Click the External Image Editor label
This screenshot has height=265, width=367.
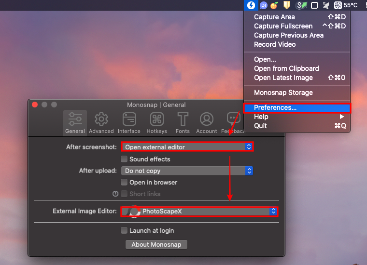coord(85,211)
